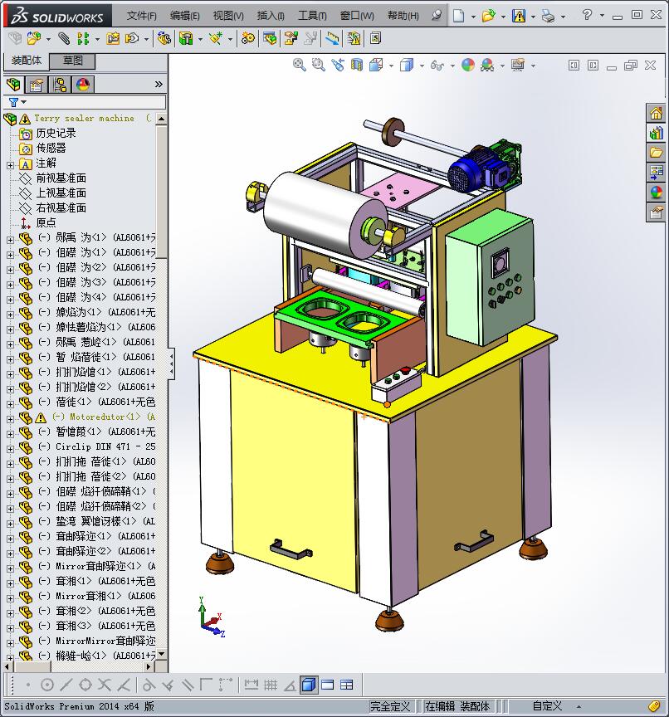This screenshot has width=669, height=717.
Task: Click the Linear Component Pattern icon
Action: [x=83, y=38]
